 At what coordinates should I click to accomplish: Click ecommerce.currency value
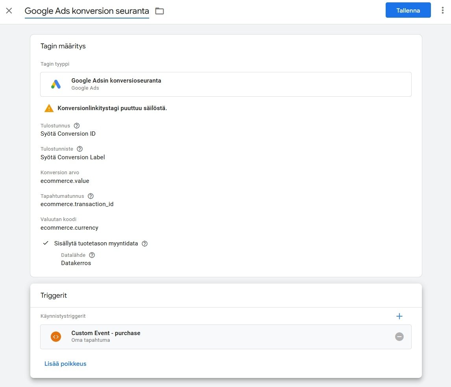click(x=69, y=228)
